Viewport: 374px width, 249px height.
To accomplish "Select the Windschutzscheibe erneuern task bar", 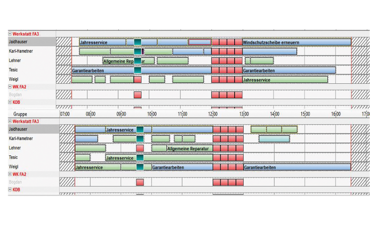I will tap(296, 42).
